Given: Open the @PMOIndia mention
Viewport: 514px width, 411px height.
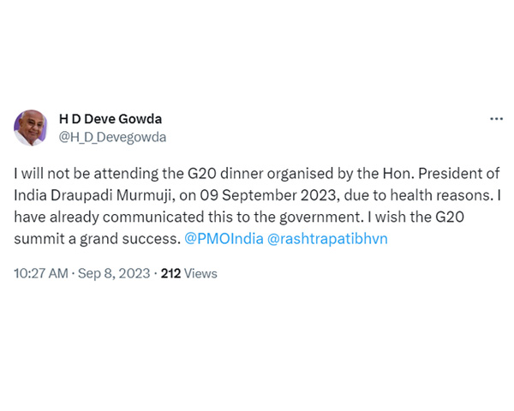Looking at the screenshot, I should click(x=224, y=239).
